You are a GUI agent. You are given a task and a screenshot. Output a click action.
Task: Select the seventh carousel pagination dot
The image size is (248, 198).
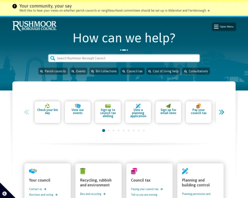(x=134, y=130)
